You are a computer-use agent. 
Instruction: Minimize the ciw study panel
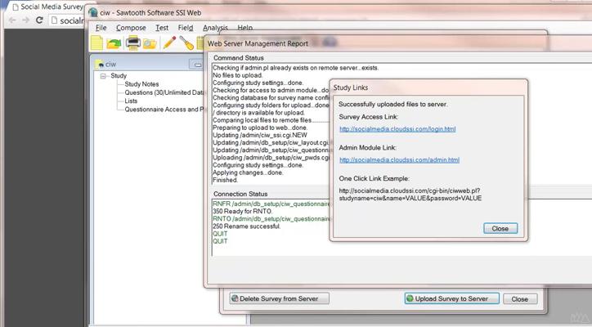point(196,64)
